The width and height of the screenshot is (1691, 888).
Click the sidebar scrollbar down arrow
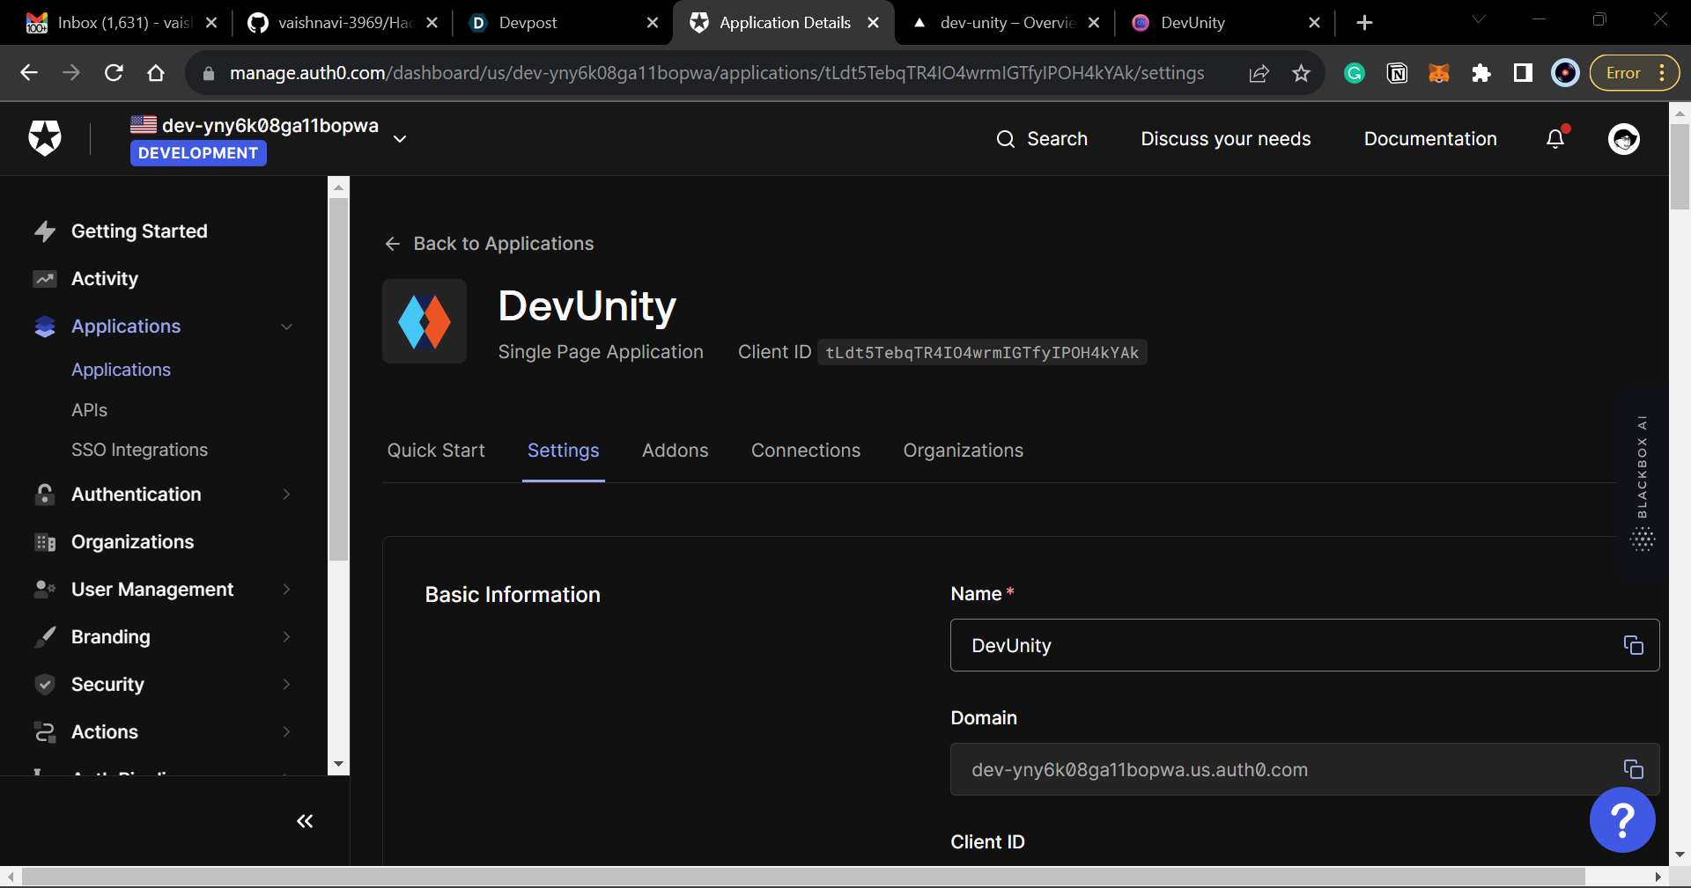point(338,765)
